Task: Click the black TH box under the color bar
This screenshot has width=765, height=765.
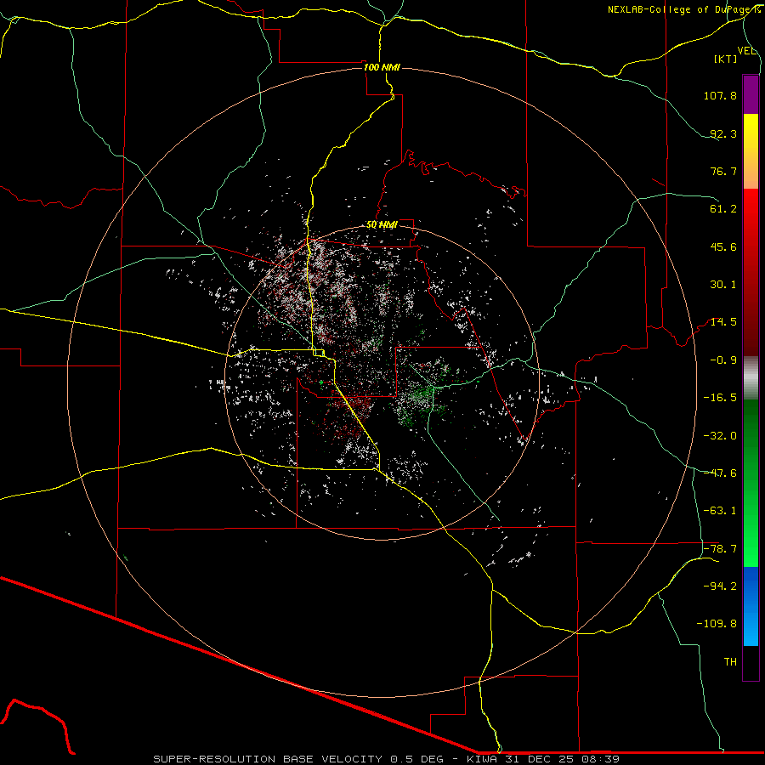Action: (x=751, y=663)
